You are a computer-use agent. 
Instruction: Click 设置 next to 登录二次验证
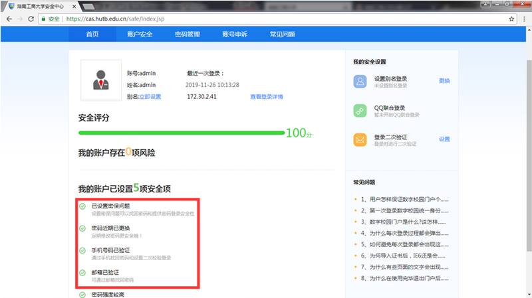click(x=444, y=139)
